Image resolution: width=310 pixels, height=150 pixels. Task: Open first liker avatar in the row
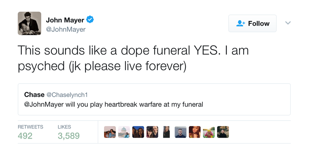tap(110, 132)
